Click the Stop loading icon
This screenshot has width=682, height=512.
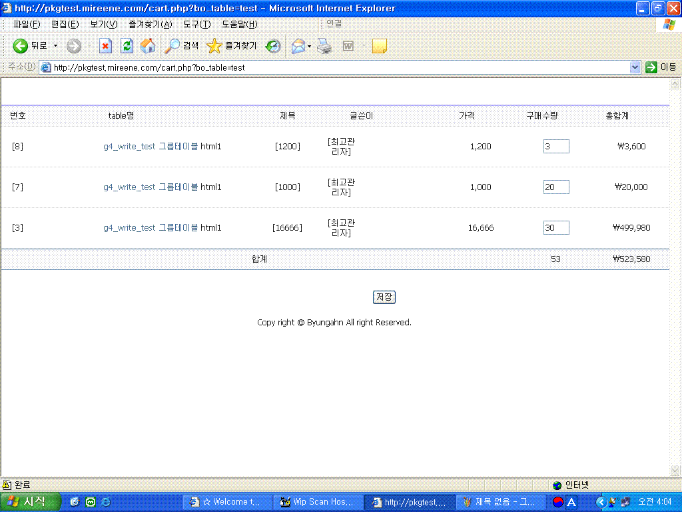pyautogui.click(x=105, y=46)
